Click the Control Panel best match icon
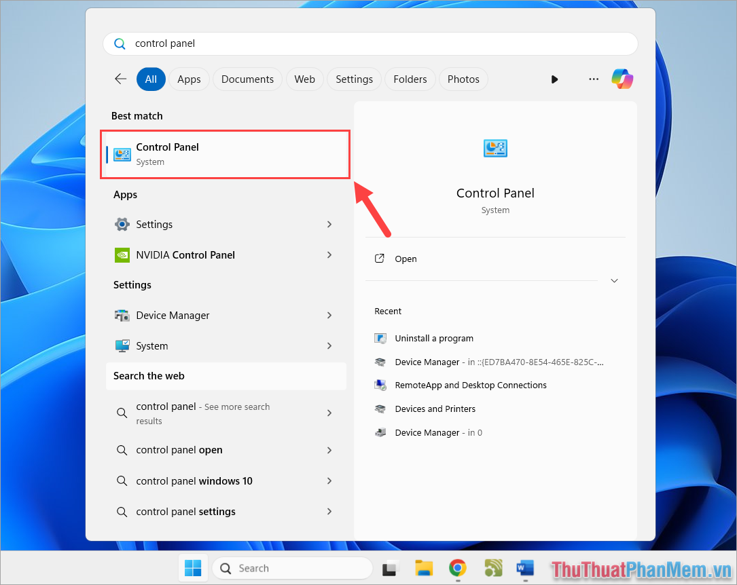 122,155
